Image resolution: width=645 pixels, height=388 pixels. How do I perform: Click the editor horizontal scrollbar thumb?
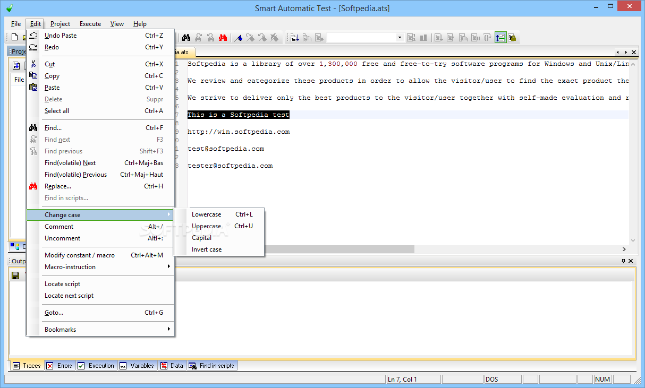(x=339, y=249)
